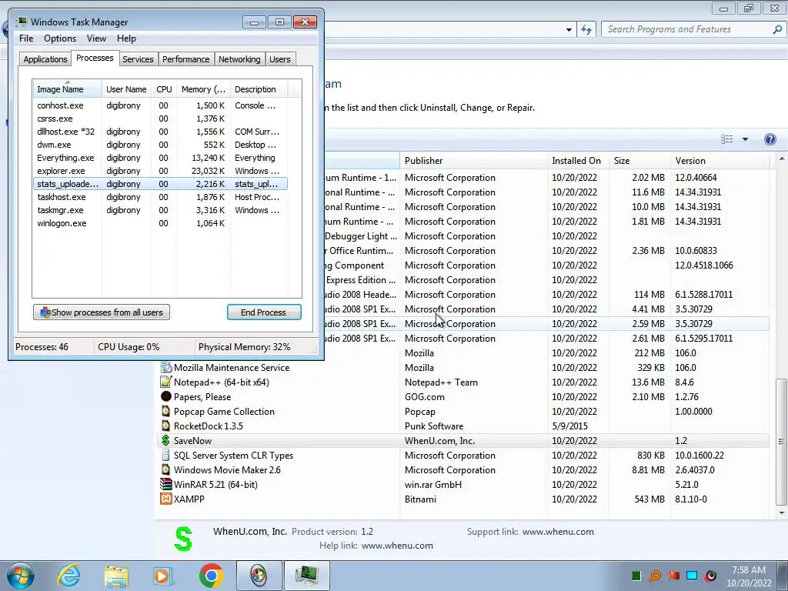Image resolution: width=788 pixels, height=591 pixels.
Task: Click the large green SaveNow icon in details pane
Action: [x=183, y=539]
